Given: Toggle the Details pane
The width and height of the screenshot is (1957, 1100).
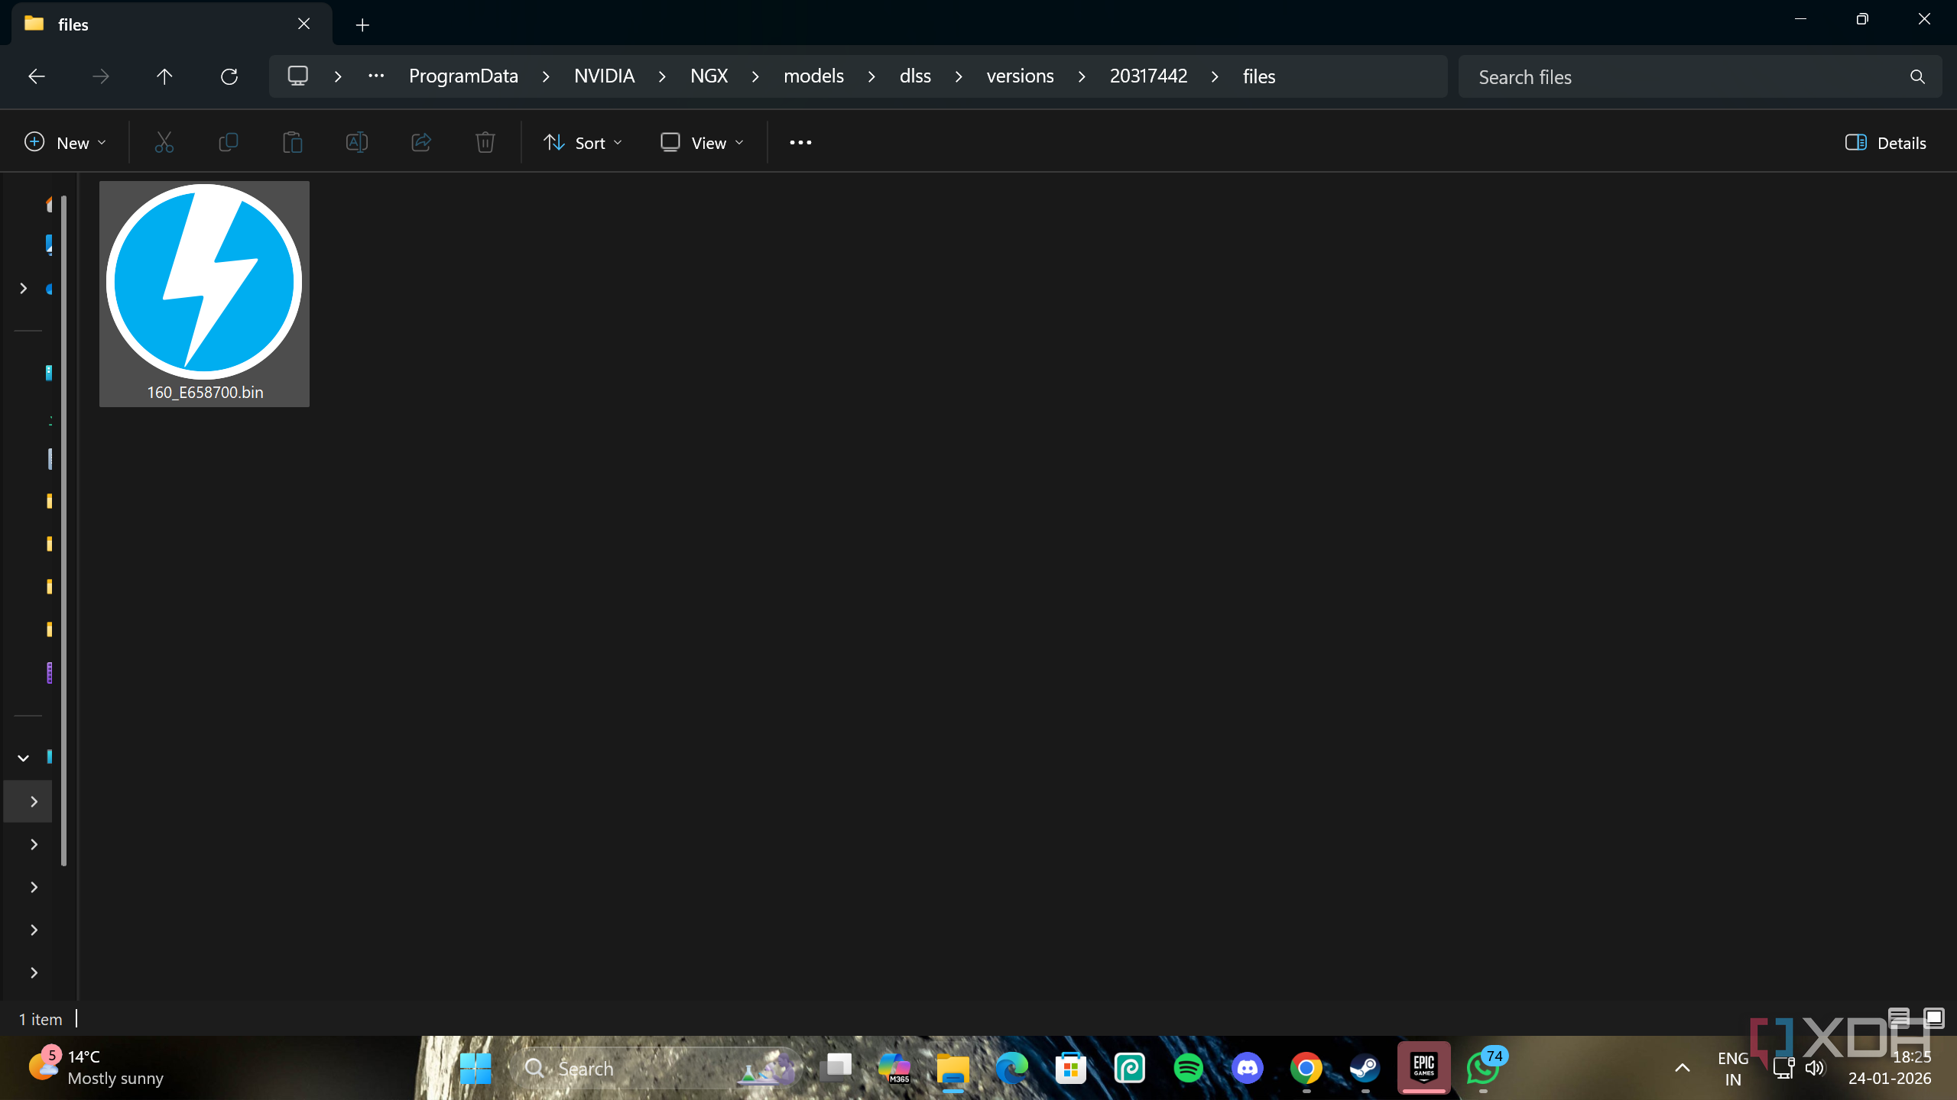Looking at the screenshot, I should (x=1885, y=143).
